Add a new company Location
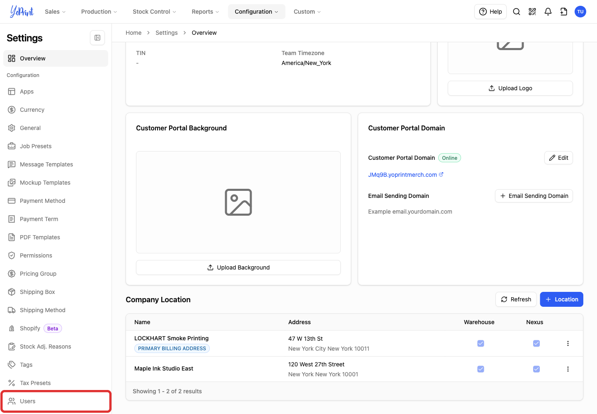 (x=561, y=299)
